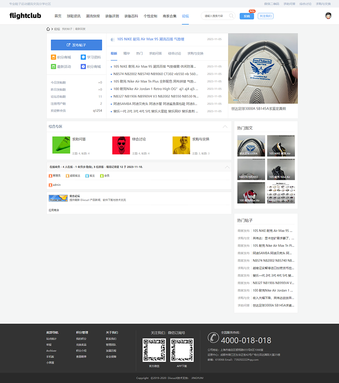The image size is (339, 383).
Task: Open the NB574 NB2002 thumbnail
Action: [251, 169]
